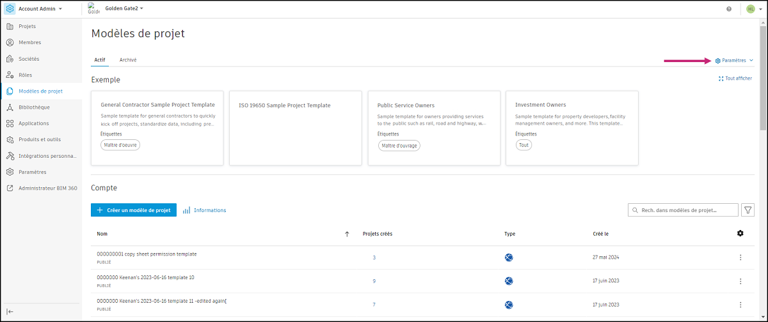The image size is (768, 322).
Task: Open the Public Service Owners template card
Action: pyautogui.click(x=433, y=128)
